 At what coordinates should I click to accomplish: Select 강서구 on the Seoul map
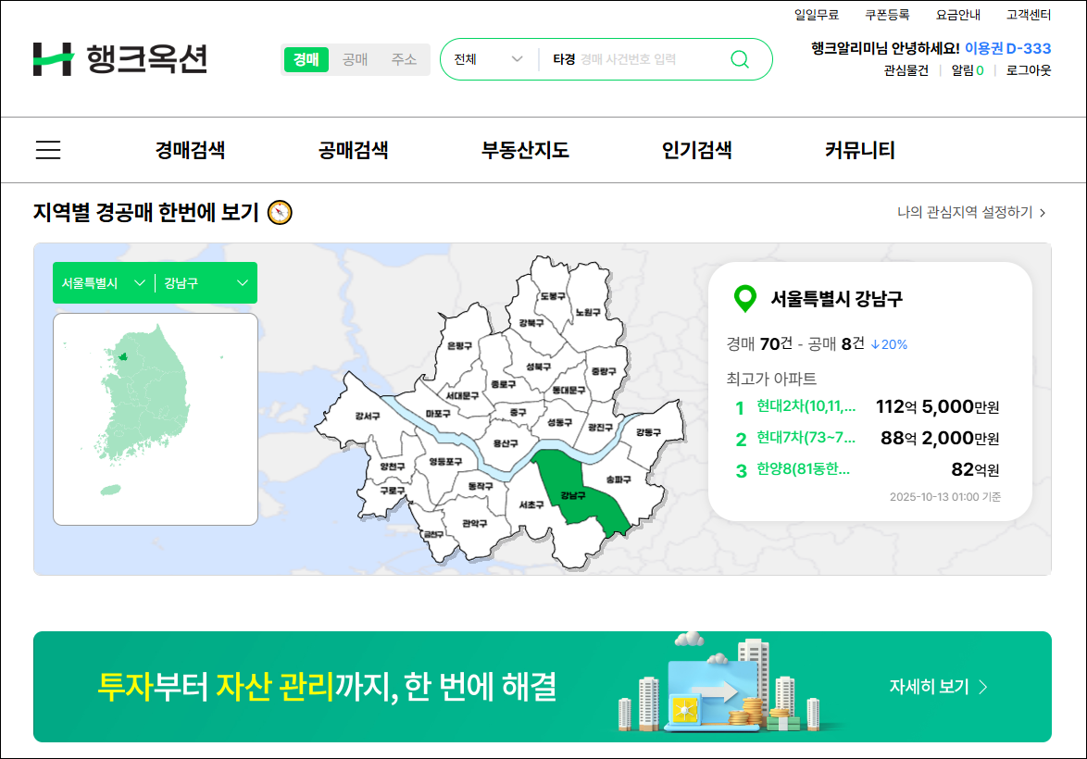tap(368, 416)
